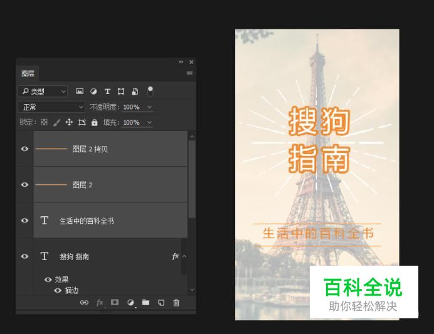
Task: Select the 图层 2 layer
Action: coord(110,184)
